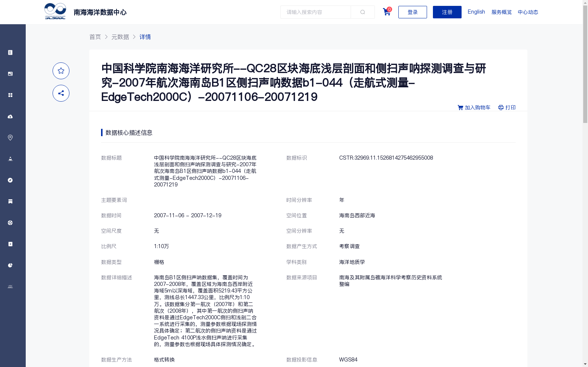Image resolution: width=588 pixels, height=367 pixels.
Task: Select the CSTR:32969.11 identifier value
Action: [386, 158]
